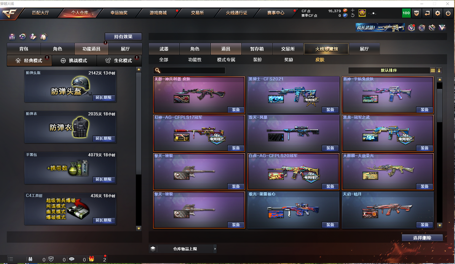This screenshot has height=264, width=455.
Task: Open the 游戏商城 tab
Action: 158,13
